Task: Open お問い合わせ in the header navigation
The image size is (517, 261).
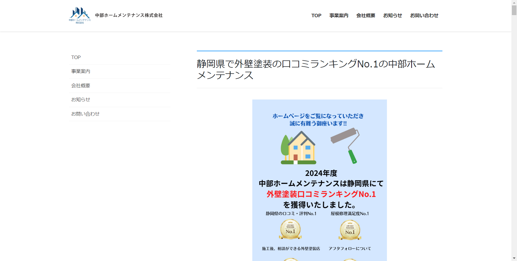Action: point(424,16)
